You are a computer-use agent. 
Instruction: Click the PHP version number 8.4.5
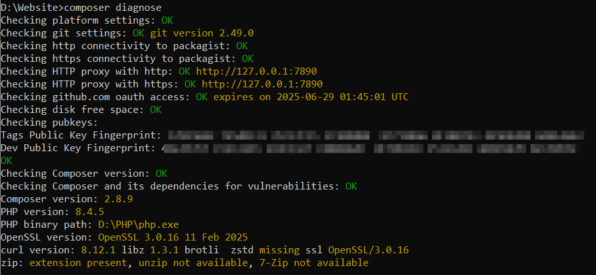[x=89, y=212]
